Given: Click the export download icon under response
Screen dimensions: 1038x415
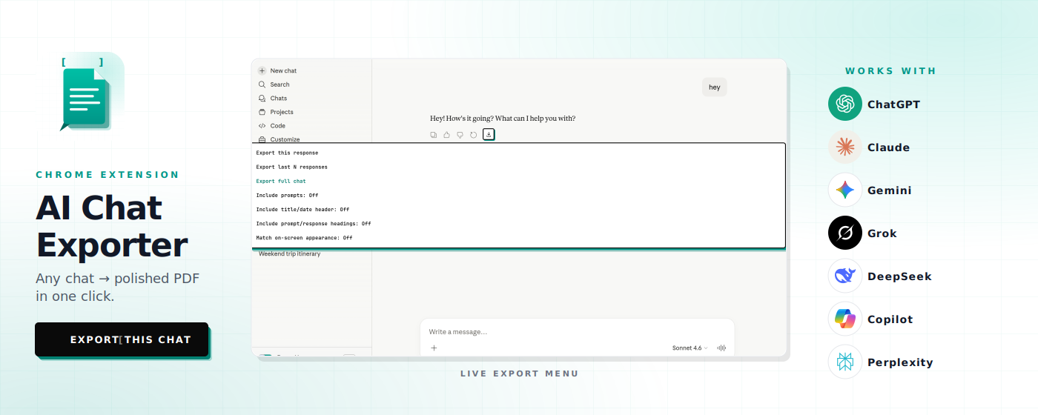Looking at the screenshot, I should [489, 134].
